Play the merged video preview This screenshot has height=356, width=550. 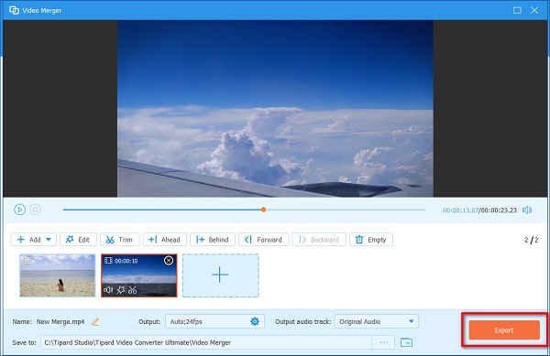(x=19, y=210)
